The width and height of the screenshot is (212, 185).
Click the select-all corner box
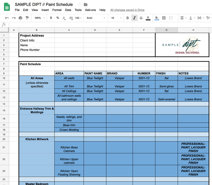pyautogui.click(x=4, y=30)
